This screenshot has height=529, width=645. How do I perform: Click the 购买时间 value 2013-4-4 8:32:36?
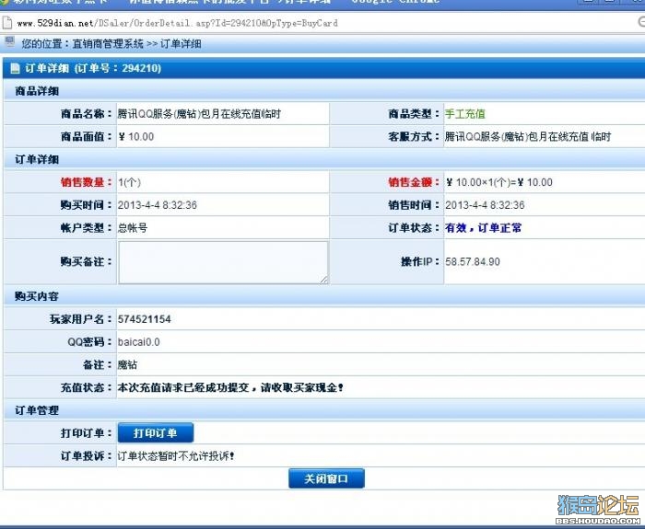(158, 205)
